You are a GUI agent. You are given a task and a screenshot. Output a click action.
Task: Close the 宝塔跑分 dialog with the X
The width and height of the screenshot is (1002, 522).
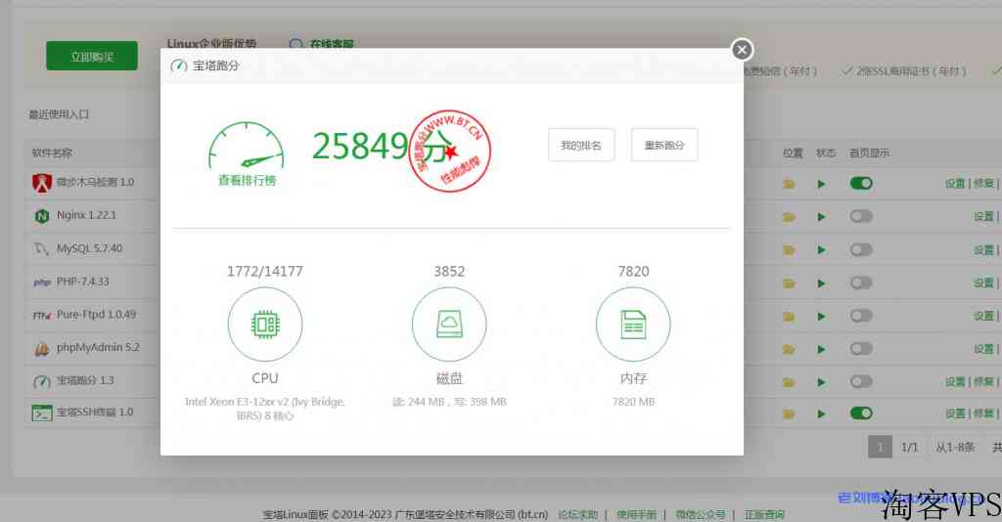(x=742, y=50)
